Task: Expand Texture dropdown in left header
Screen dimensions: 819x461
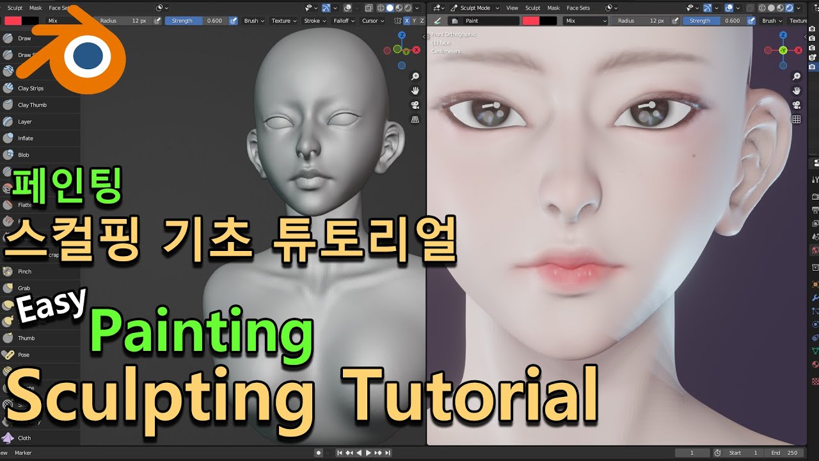Action: 284,20
